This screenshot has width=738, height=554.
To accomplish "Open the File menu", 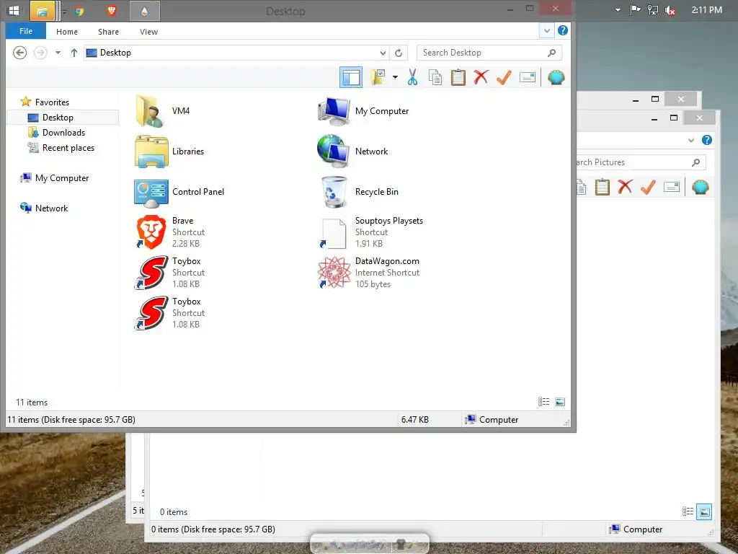I will pyautogui.click(x=26, y=31).
